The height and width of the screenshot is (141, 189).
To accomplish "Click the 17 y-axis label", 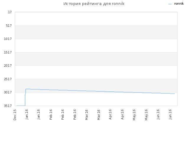I will click(x=10, y=12).
